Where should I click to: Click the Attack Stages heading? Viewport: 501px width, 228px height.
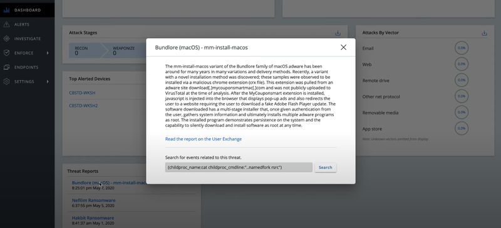(x=83, y=32)
